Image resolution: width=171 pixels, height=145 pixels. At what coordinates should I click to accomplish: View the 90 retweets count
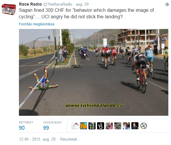[22, 128]
